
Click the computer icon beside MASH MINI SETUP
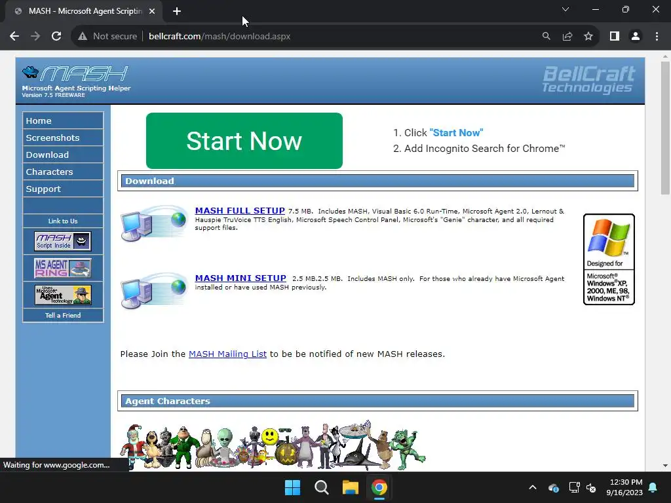[154, 290]
